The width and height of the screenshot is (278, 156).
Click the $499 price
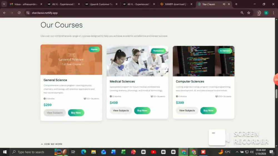(x=114, y=103)
